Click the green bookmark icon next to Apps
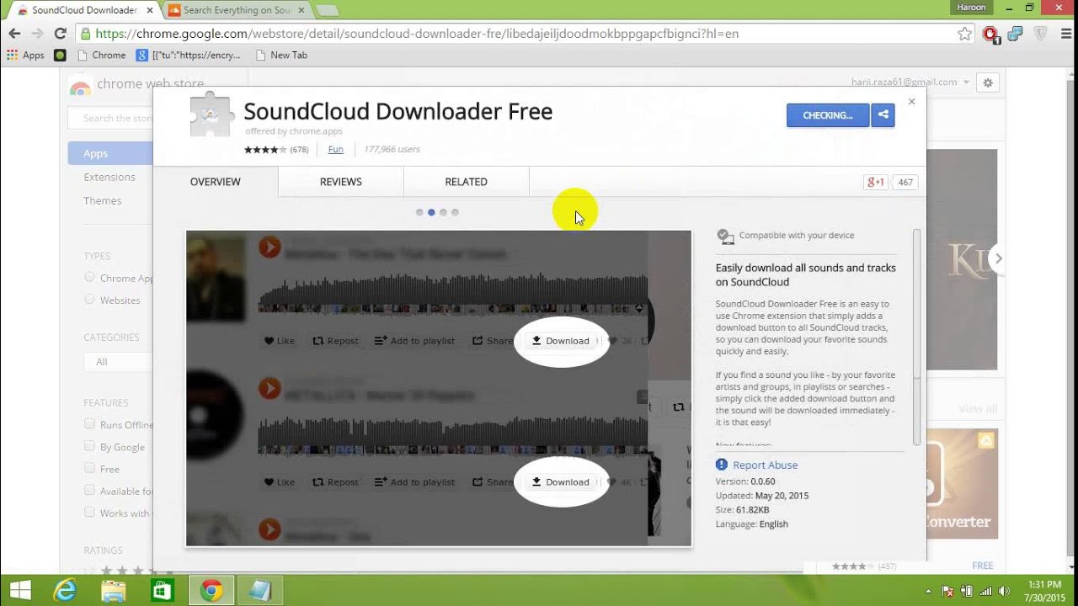 [x=60, y=55]
